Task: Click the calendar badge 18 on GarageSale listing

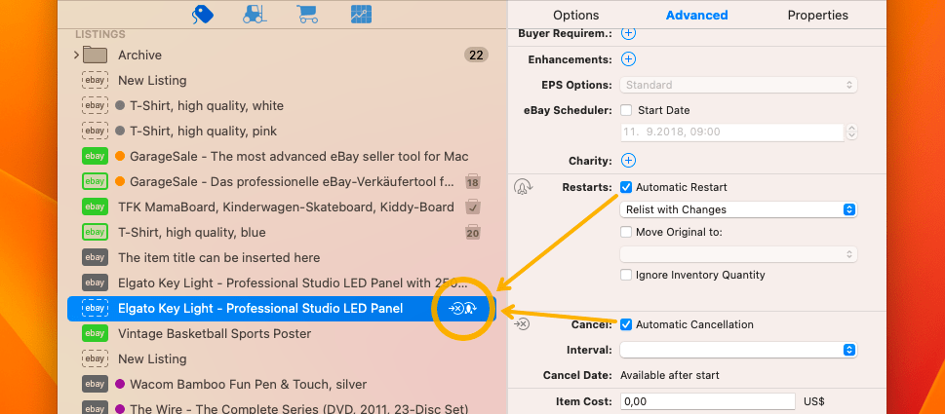Action: click(x=472, y=182)
